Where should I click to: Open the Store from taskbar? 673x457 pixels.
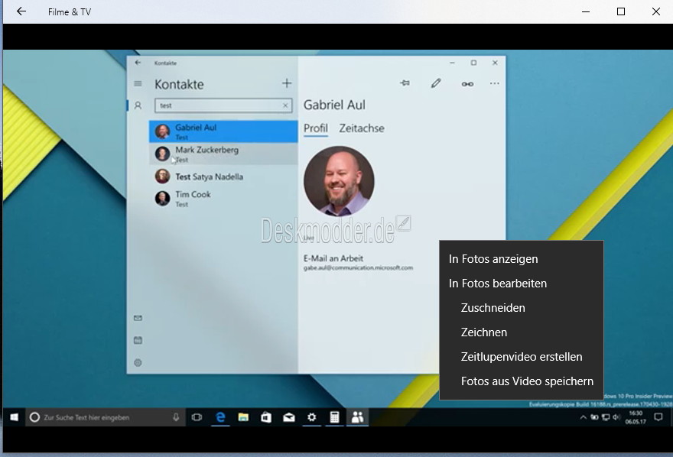coord(266,417)
